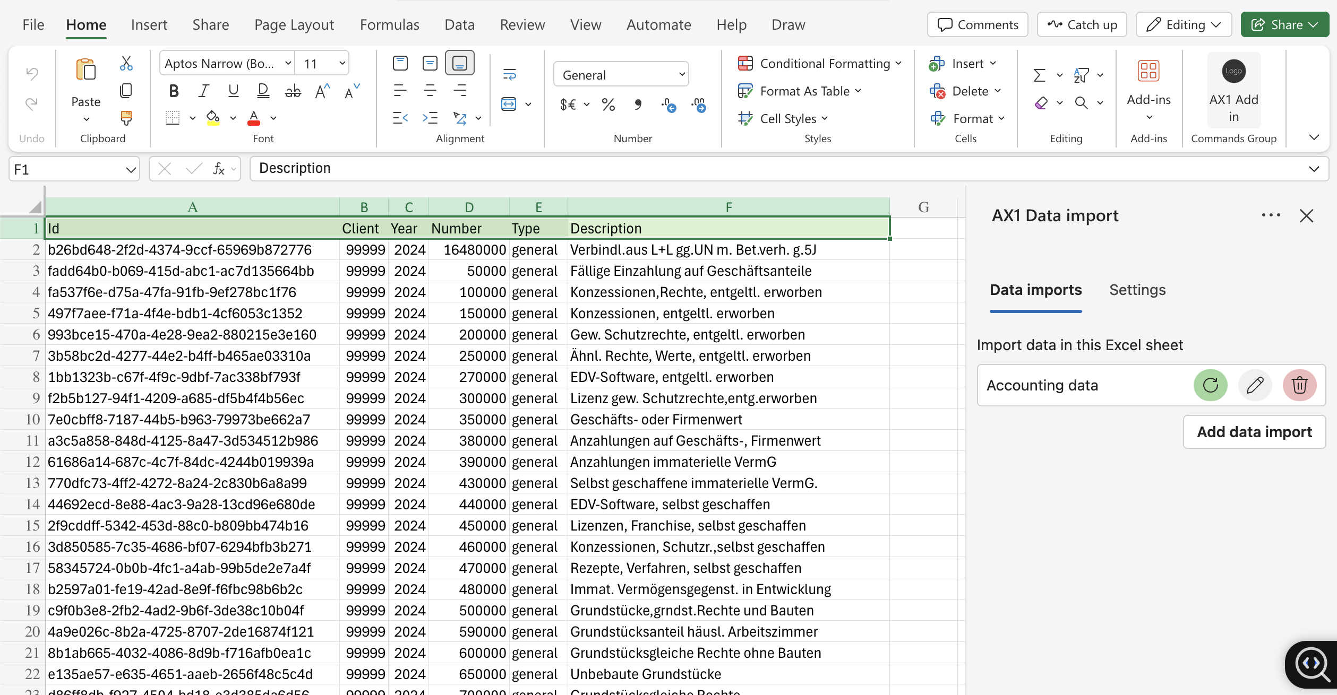Decrease font size with the smaller A
The image size is (1337, 695).
click(x=352, y=91)
